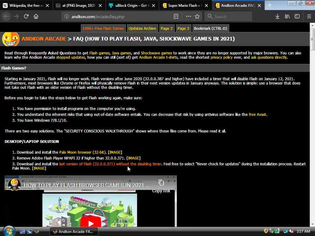Click the ask questions directly link
This screenshot has height=236, width=315.
(269, 57)
